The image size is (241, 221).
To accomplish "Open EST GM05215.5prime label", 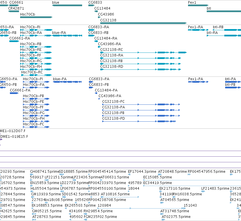I will coord(47,211).
